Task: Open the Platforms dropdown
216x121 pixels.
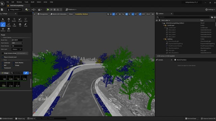Action: pos(71,9)
